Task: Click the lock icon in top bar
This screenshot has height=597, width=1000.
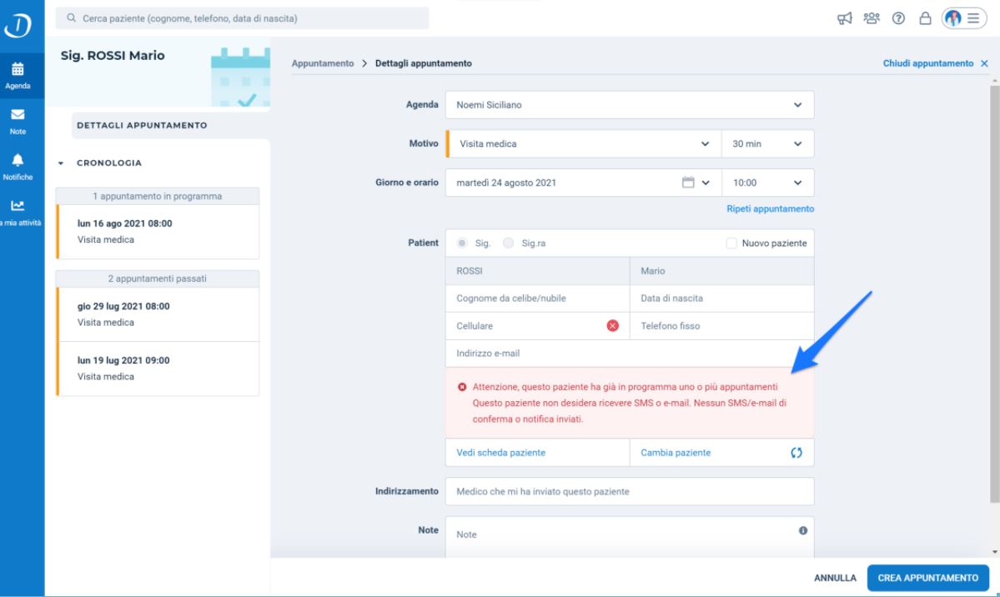Action: click(x=925, y=18)
